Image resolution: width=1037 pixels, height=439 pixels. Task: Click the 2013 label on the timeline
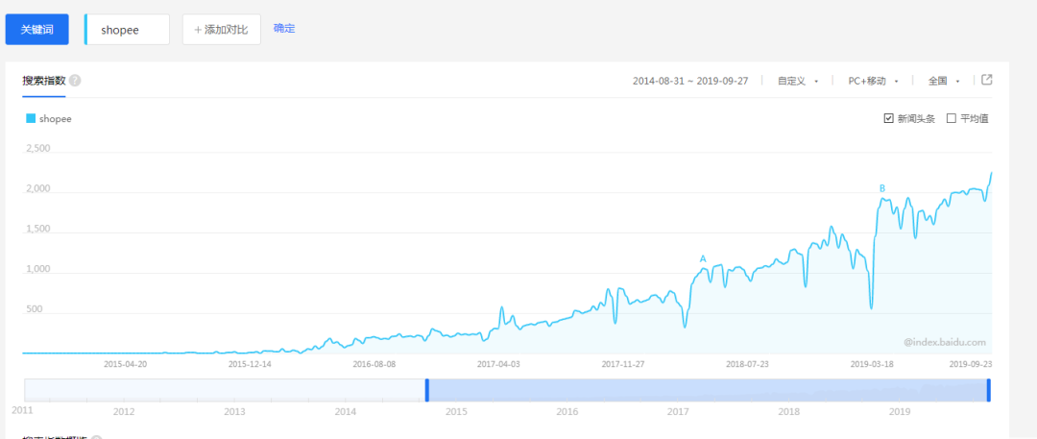(234, 412)
